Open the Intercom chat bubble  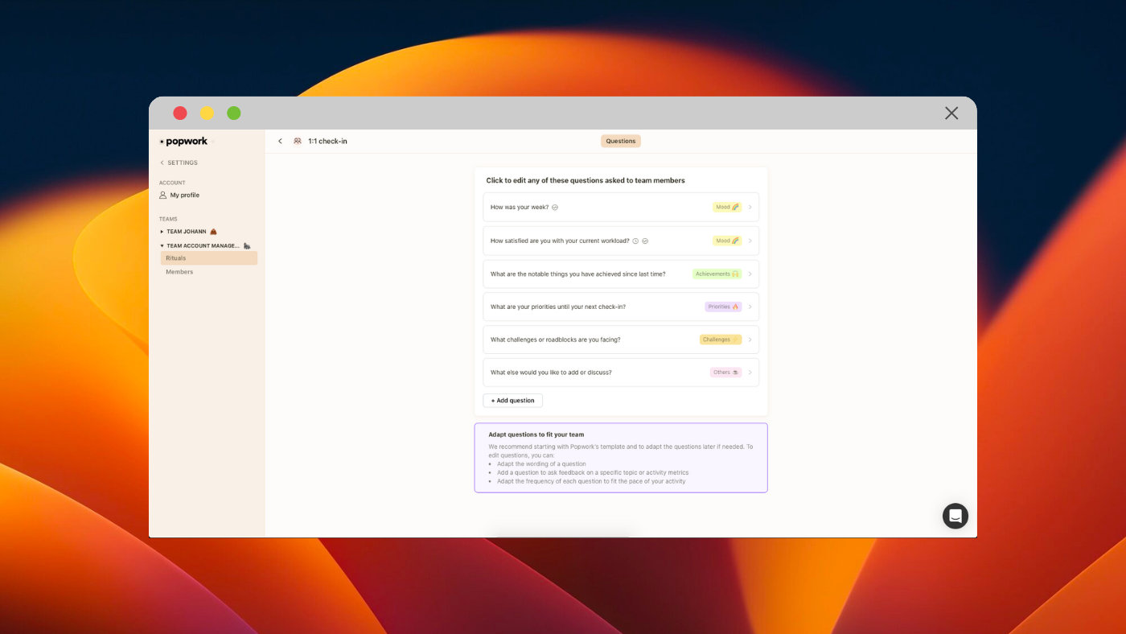[955, 515]
